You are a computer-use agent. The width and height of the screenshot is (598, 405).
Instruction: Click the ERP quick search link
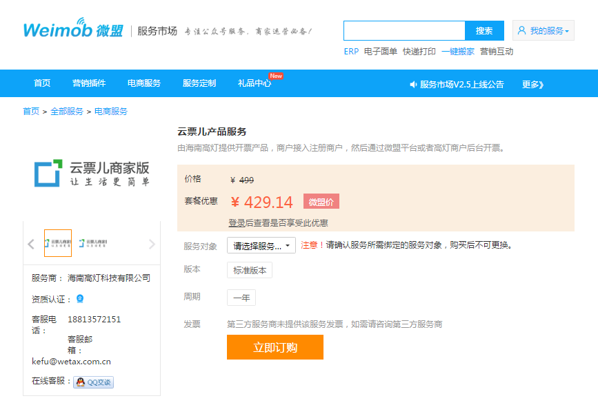tap(351, 52)
